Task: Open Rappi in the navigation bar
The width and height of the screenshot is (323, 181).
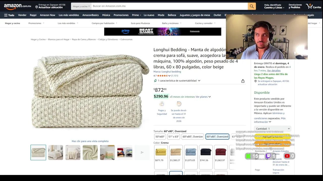Action: click(x=33, y=15)
